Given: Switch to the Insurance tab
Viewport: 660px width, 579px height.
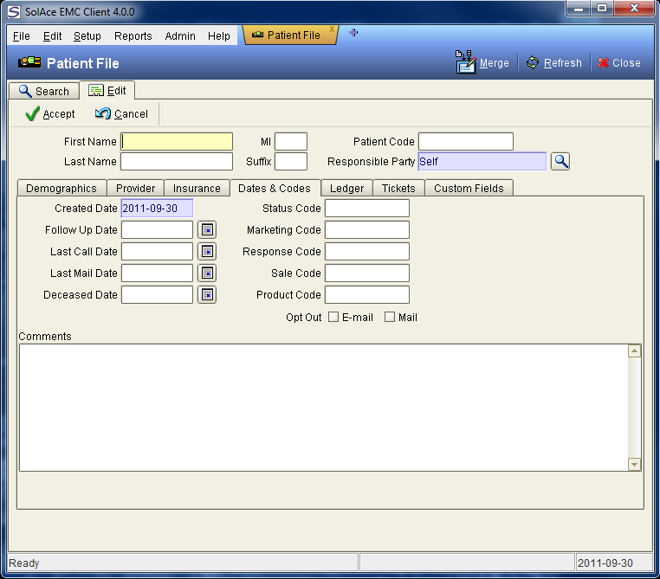Looking at the screenshot, I should point(197,189).
